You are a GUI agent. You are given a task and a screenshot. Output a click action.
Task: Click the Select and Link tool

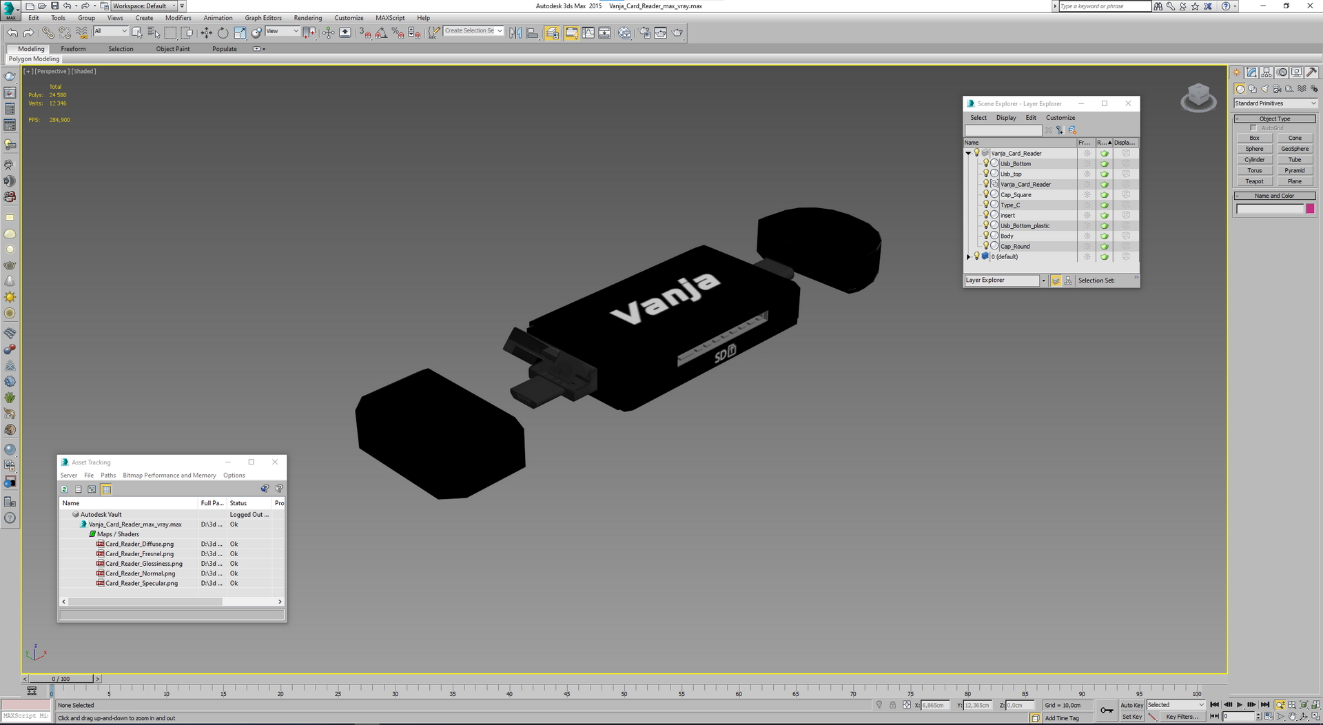[48, 32]
